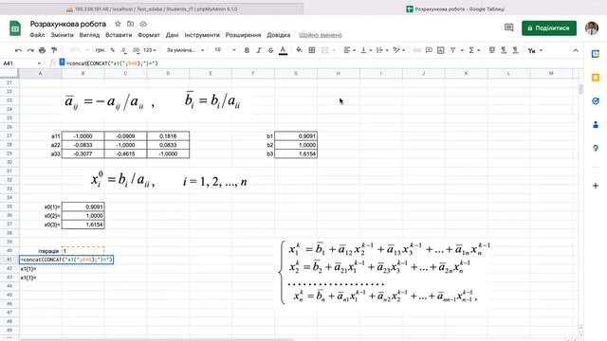
Task: Switch to the phpMyAdmin browser tab
Action: point(152,9)
